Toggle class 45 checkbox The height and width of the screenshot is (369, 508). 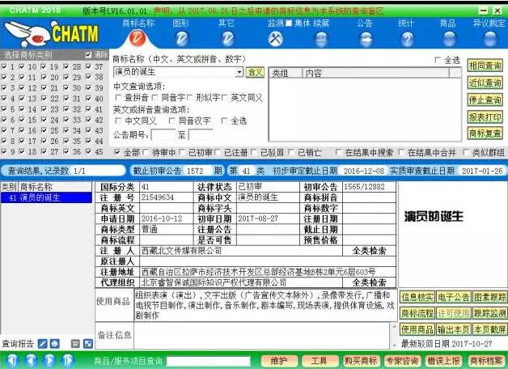point(88,151)
